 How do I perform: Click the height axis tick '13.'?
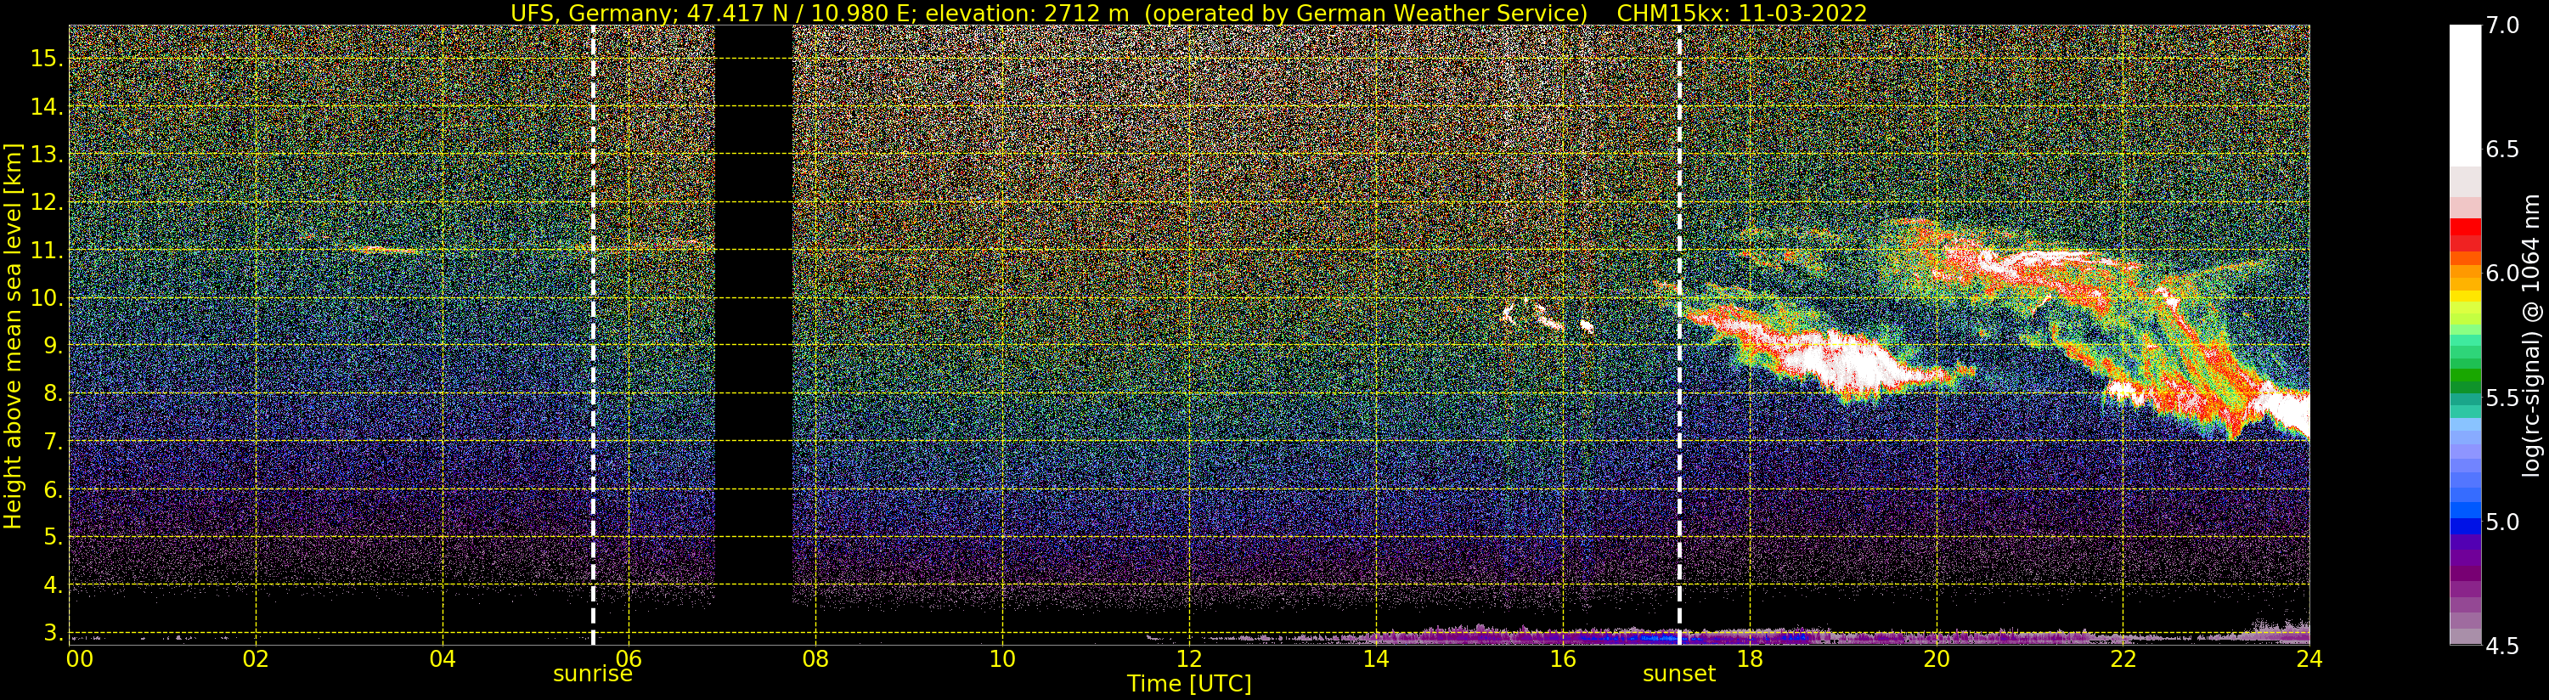[47, 155]
